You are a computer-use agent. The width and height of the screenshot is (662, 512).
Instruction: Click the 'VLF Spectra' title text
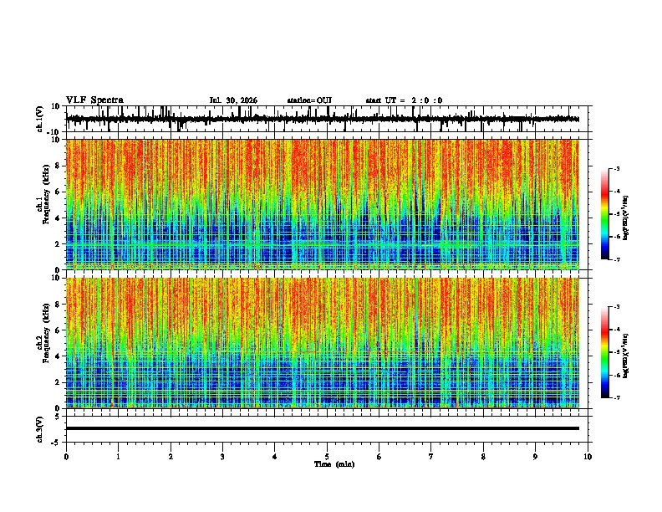(x=94, y=100)
